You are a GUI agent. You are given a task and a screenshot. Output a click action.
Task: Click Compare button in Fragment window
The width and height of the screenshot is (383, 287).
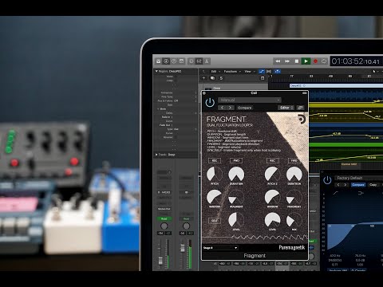(244, 108)
